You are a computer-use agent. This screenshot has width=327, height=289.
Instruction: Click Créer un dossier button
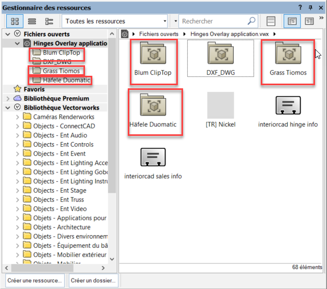pos(93,281)
